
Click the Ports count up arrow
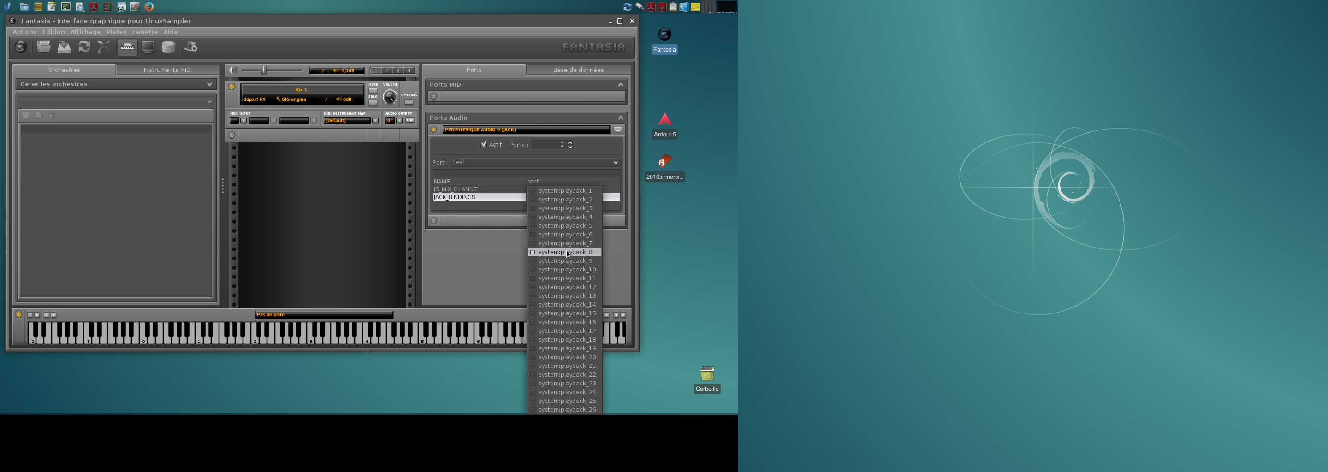pyautogui.click(x=570, y=143)
